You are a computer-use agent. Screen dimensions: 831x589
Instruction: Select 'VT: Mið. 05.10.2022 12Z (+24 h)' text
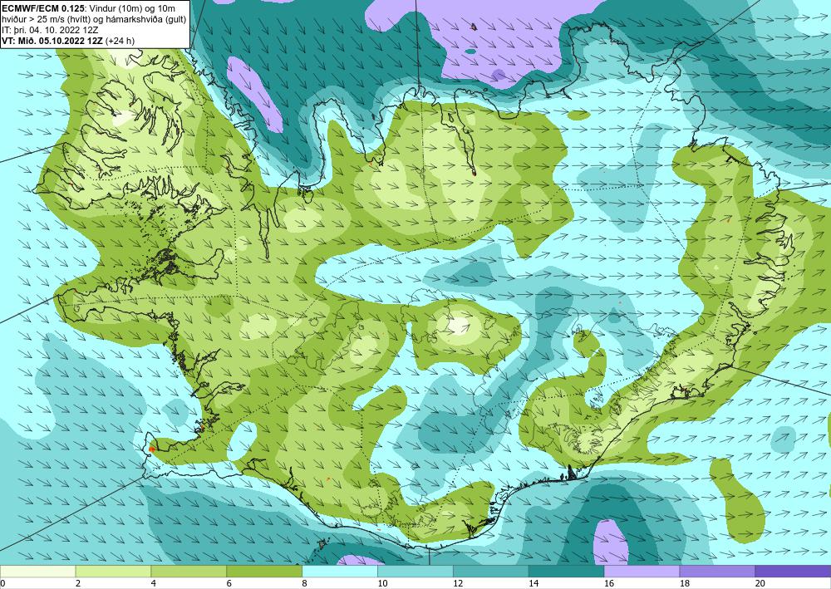[68, 41]
